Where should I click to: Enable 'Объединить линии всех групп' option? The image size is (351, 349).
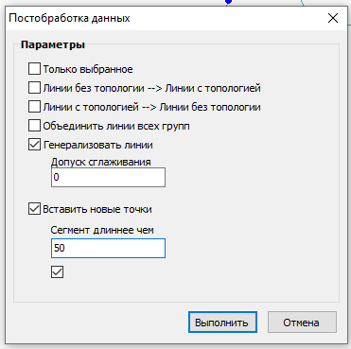click(x=34, y=126)
